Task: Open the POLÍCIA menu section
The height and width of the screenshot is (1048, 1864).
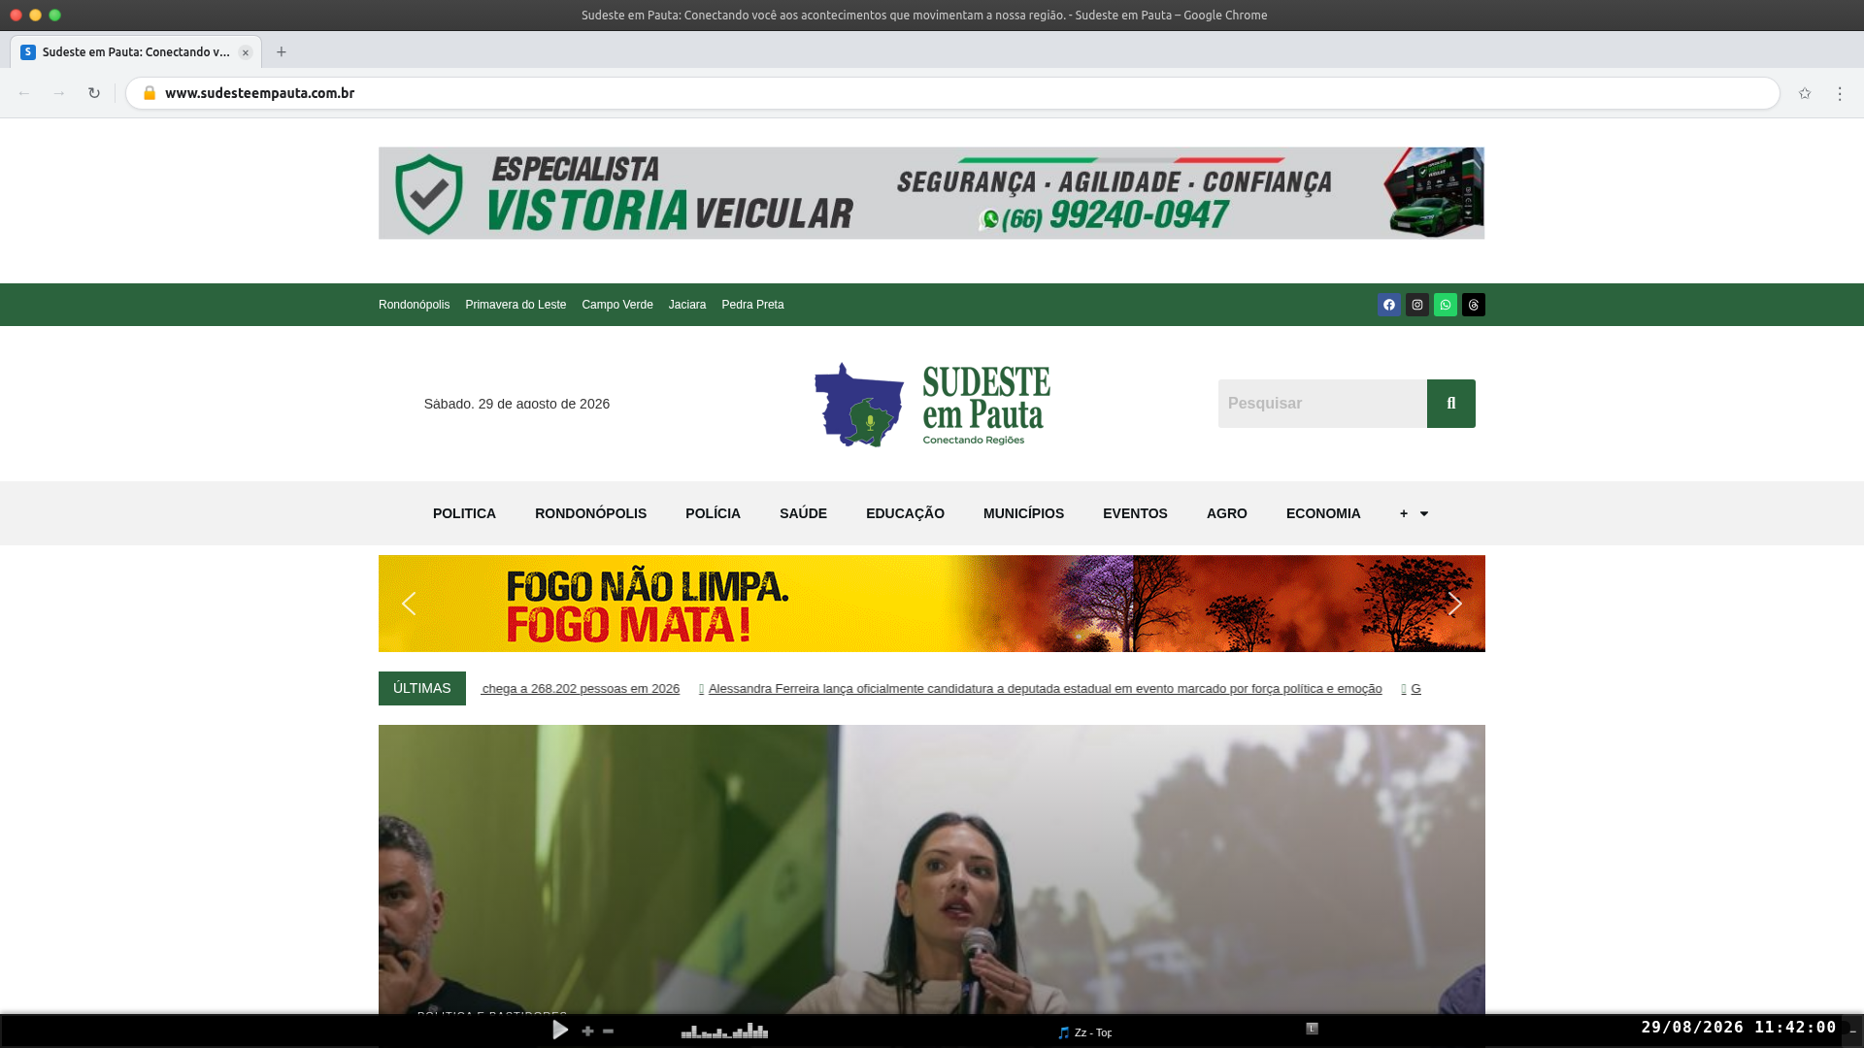Action: tap(713, 513)
